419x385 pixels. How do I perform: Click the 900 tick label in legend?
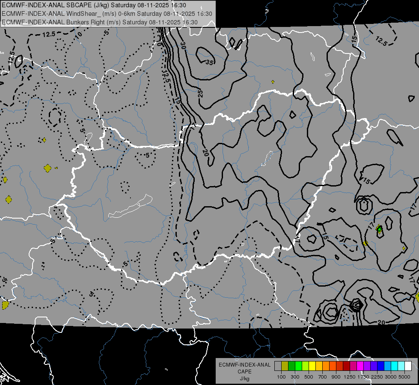click(x=336, y=377)
